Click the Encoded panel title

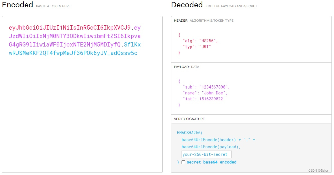[x=17, y=5]
